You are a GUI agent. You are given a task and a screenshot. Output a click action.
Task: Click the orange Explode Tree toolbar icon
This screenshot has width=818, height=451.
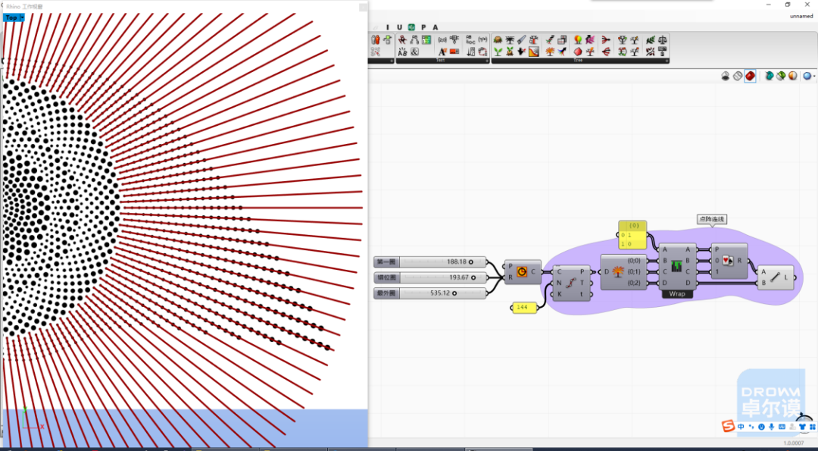(x=549, y=51)
